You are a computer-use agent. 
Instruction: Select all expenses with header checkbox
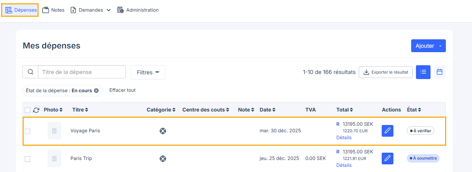coord(28,110)
